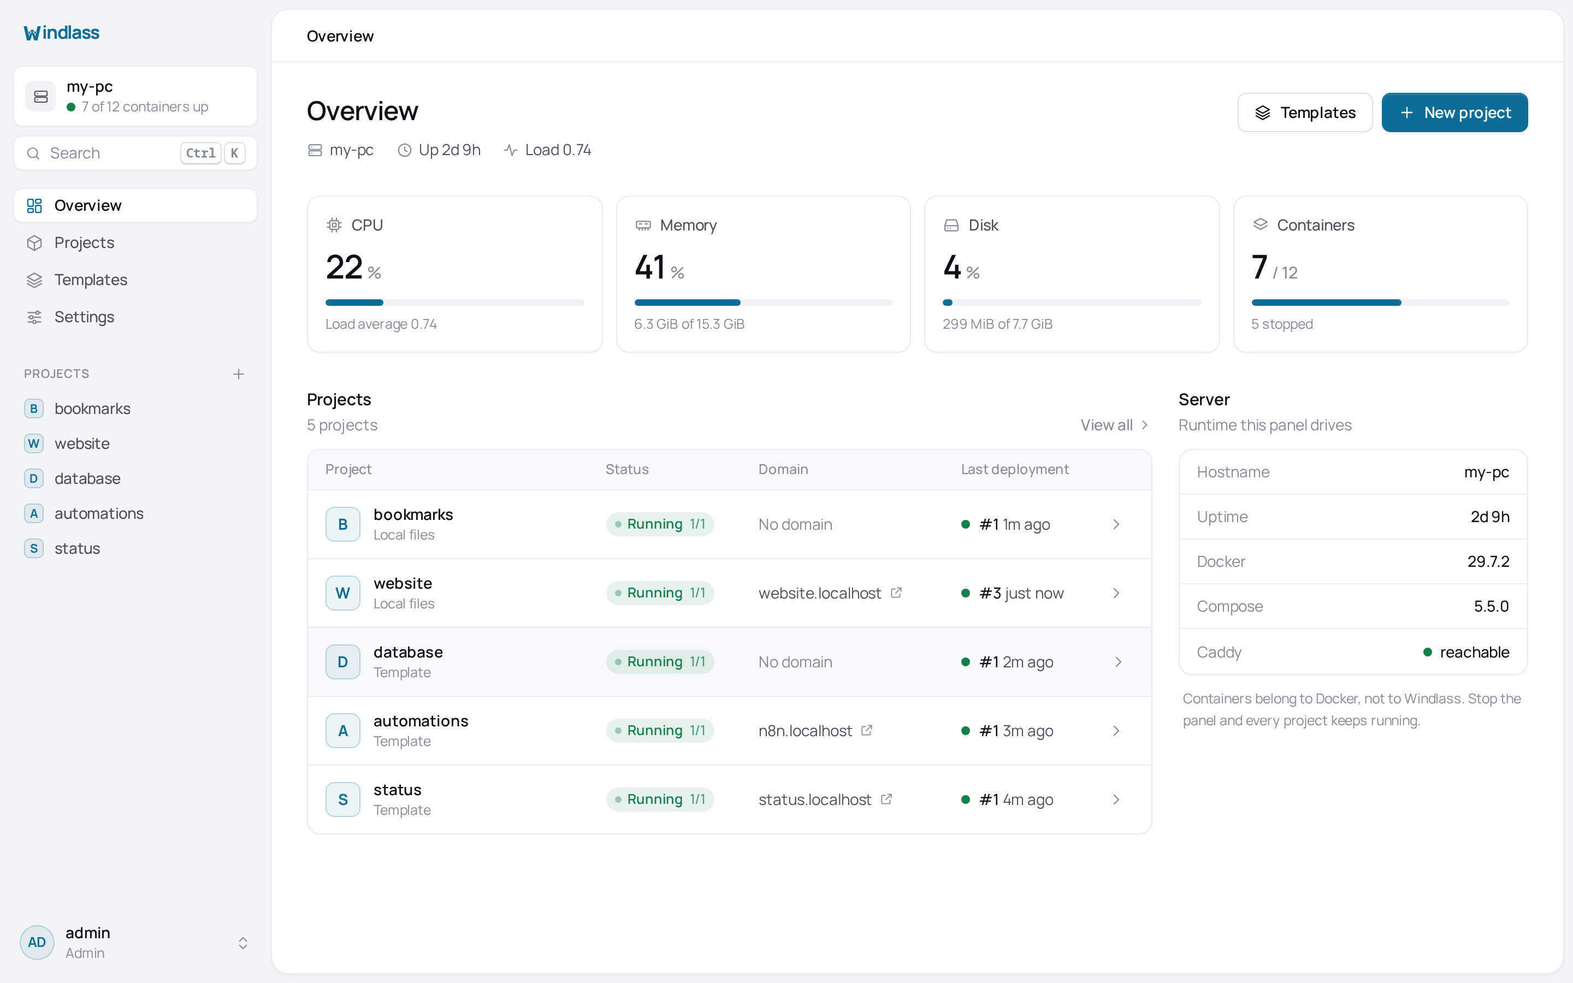Click the AD admin avatar
Screen dimensions: 1573x983
[37, 942]
